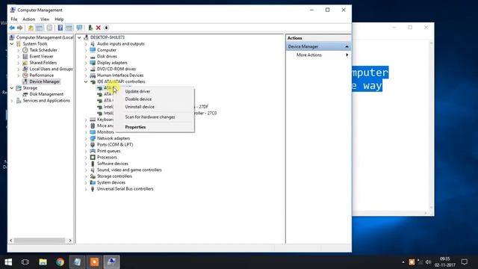This screenshot has width=478, height=269.
Task: Open File Explorer from taskbar
Action: 43,262
